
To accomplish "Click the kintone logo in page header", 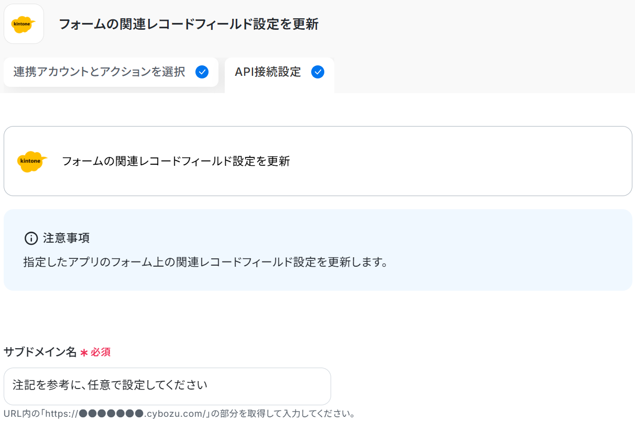I will pyautogui.click(x=24, y=24).
